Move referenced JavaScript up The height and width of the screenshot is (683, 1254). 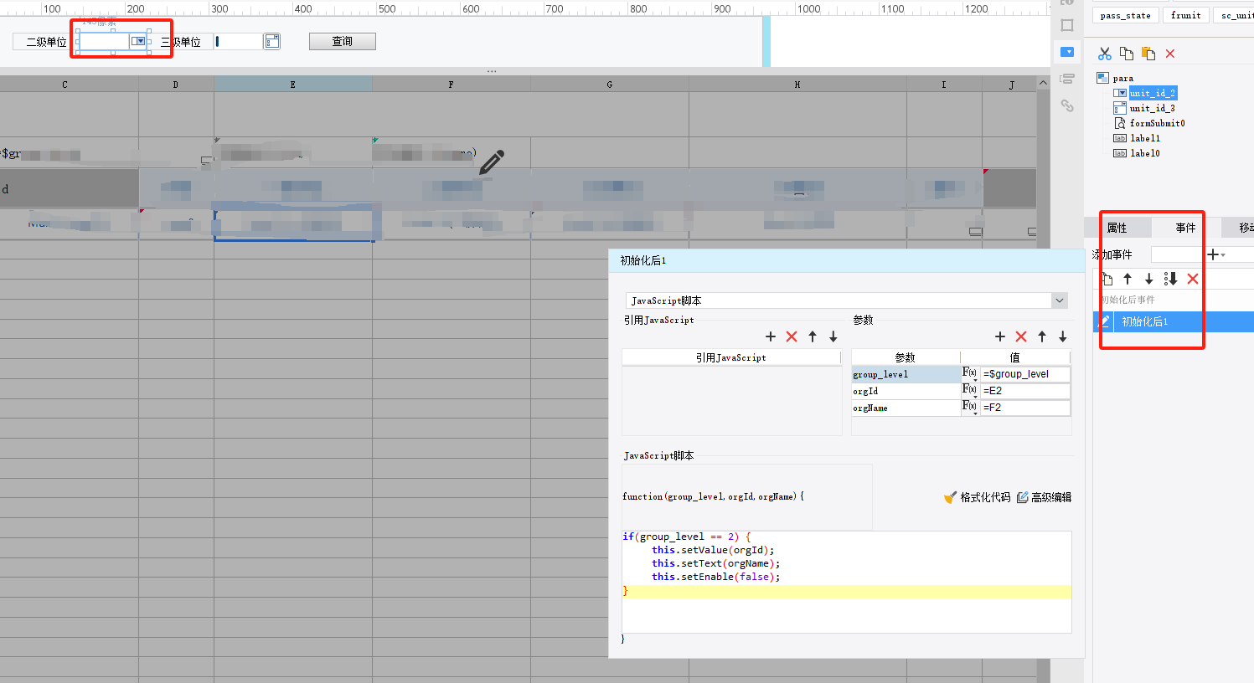click(813, 336)
